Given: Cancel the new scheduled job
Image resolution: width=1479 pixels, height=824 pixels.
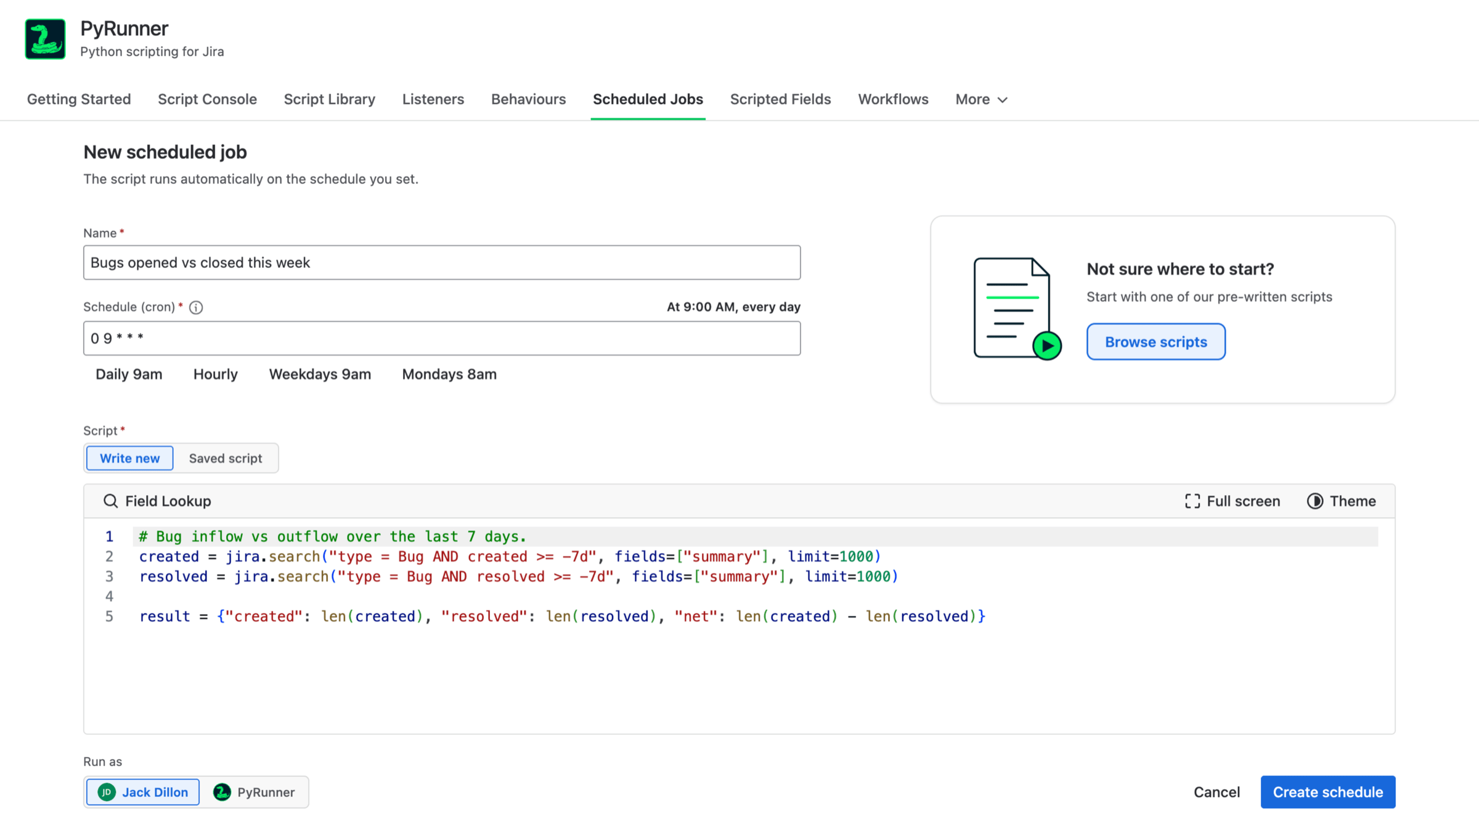Looking at the screenshot, I should pos(1216,792).
